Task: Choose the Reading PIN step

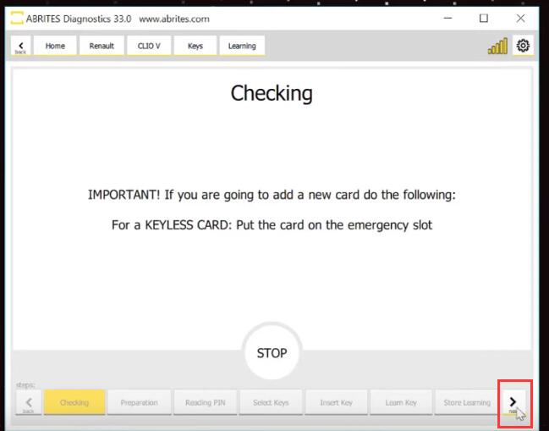Action: (205, 402)
